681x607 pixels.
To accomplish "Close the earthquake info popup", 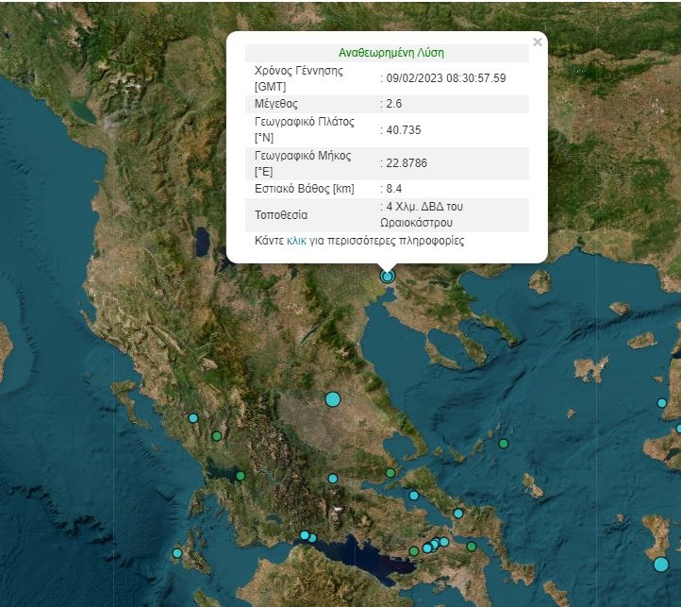I will (x=537, y=42).
